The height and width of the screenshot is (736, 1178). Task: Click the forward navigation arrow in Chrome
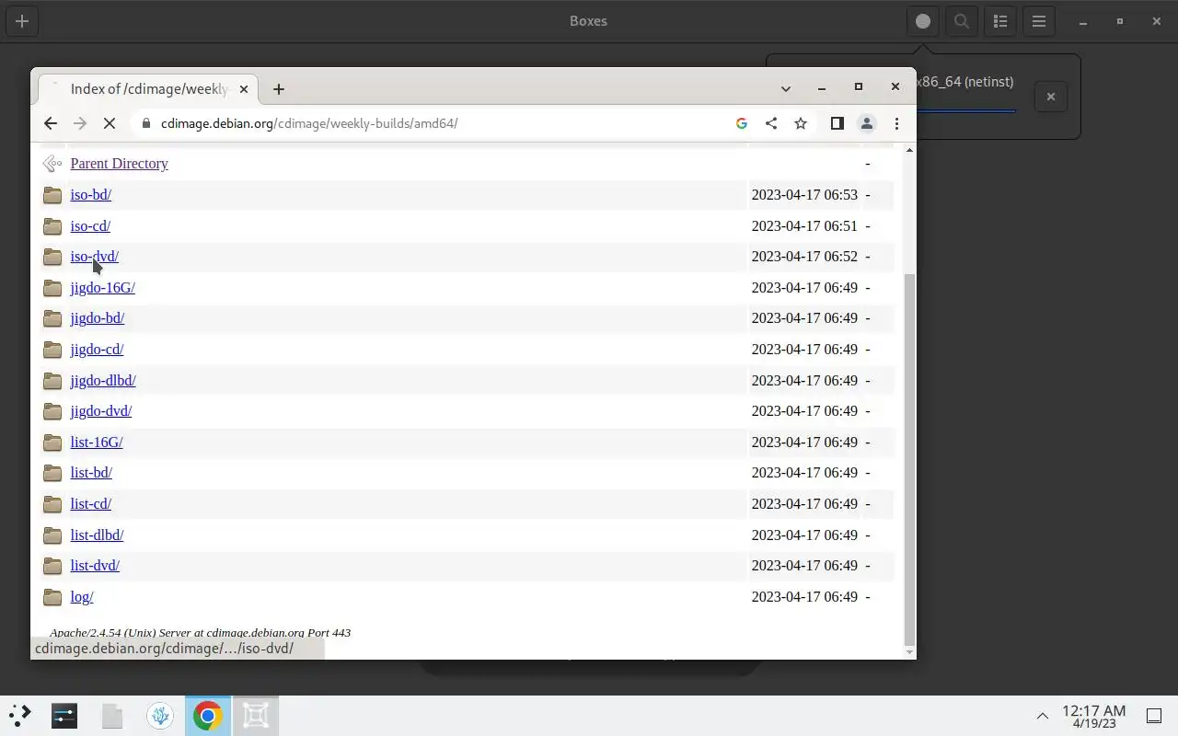click(x=80, y=123)
